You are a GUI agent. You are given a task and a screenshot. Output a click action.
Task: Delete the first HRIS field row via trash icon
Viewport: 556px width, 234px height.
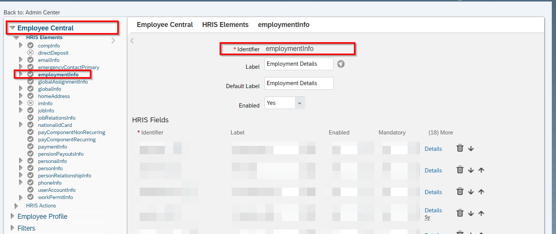click(460, 148)
